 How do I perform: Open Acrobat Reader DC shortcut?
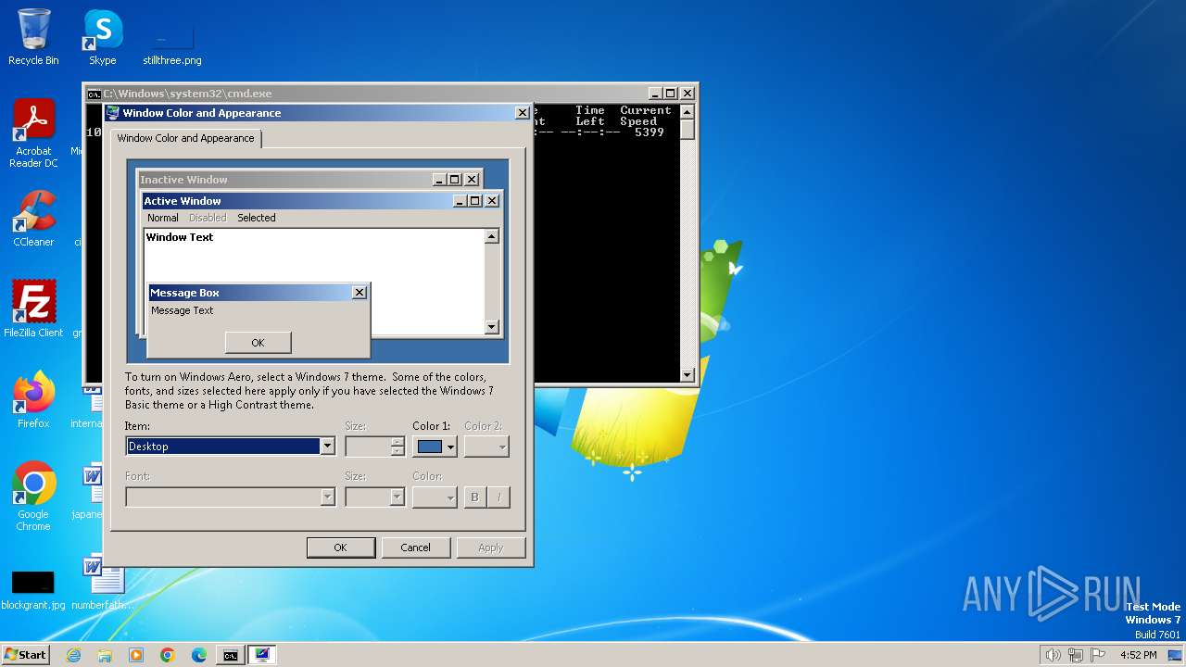coord(33,133)
